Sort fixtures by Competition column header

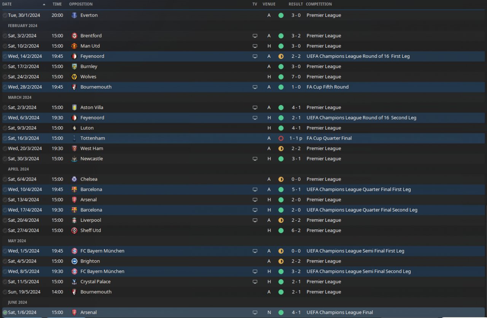point(319,4)
